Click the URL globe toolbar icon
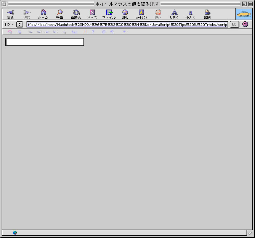 125,14
